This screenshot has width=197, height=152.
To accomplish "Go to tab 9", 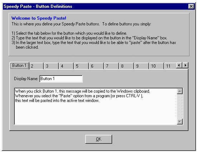I will [x=142, y=66].
